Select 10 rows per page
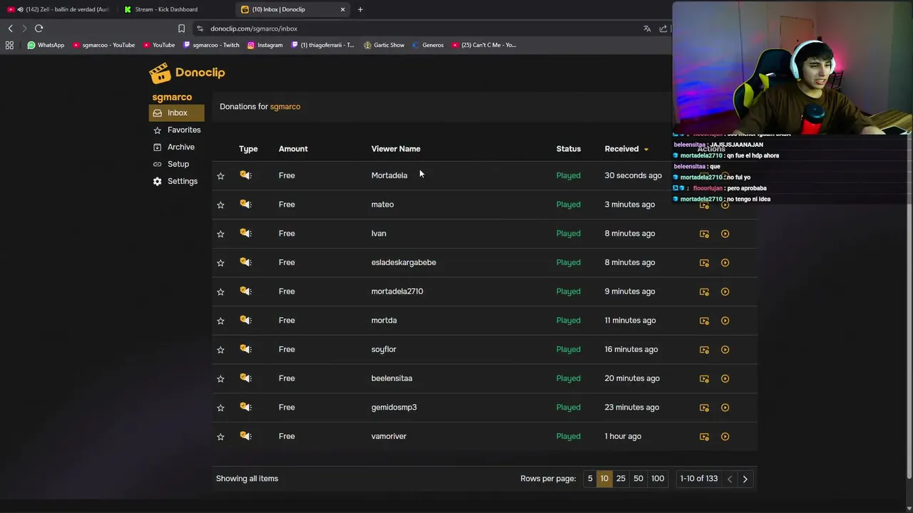Screen dimensions: 913x513 [x=604, y=479]
